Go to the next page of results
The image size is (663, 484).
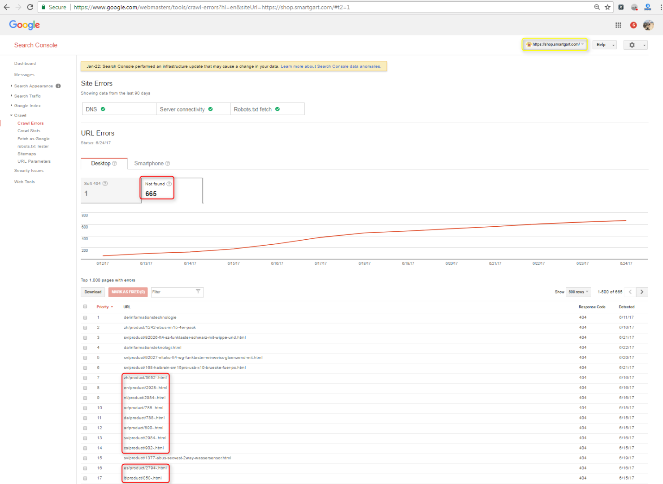642,292
